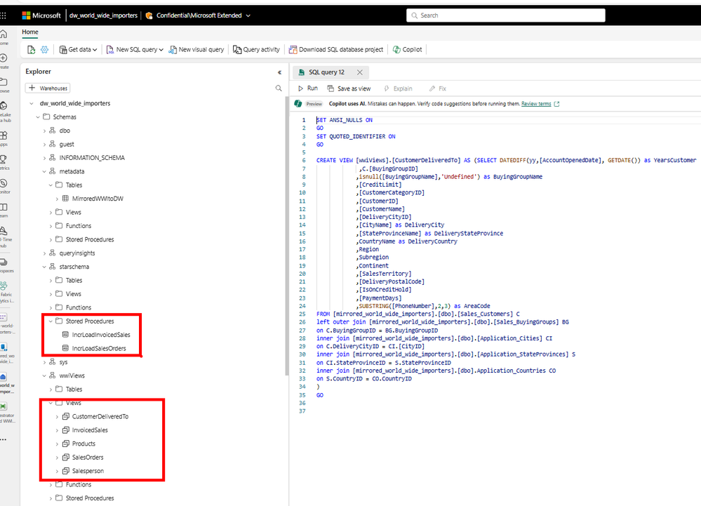Click the Copilot preview icon in banner
This screenshot has height=506, width=701.
pyautogui.click(x=298, y=104)
